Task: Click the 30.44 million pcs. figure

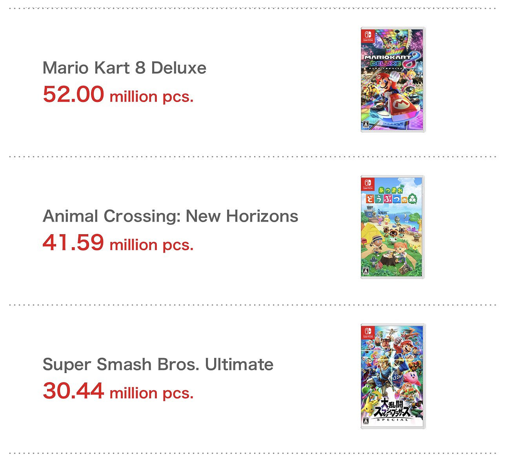Action: 118,391
